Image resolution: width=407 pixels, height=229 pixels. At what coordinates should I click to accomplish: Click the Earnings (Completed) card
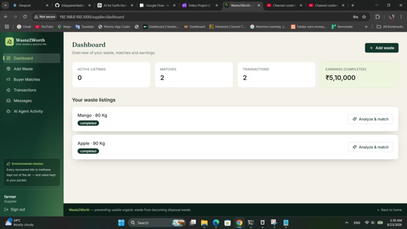pyautogui.click(x=359, y=75)
